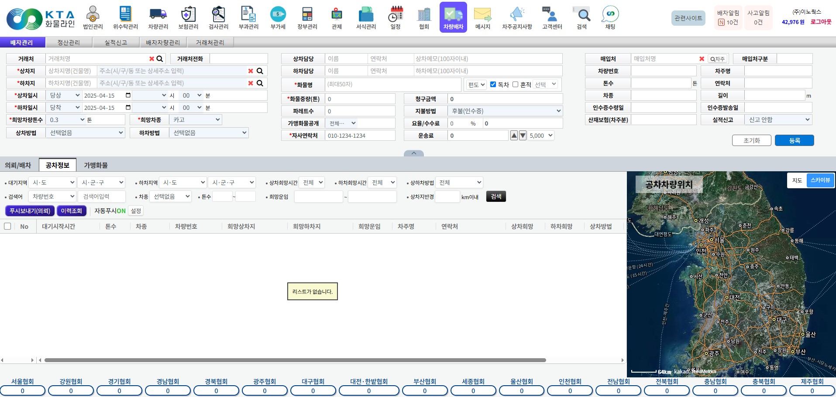This screenshot has width=836, height=397.
Task: Open the 정산관리 tab
Action: coord(69,42)
